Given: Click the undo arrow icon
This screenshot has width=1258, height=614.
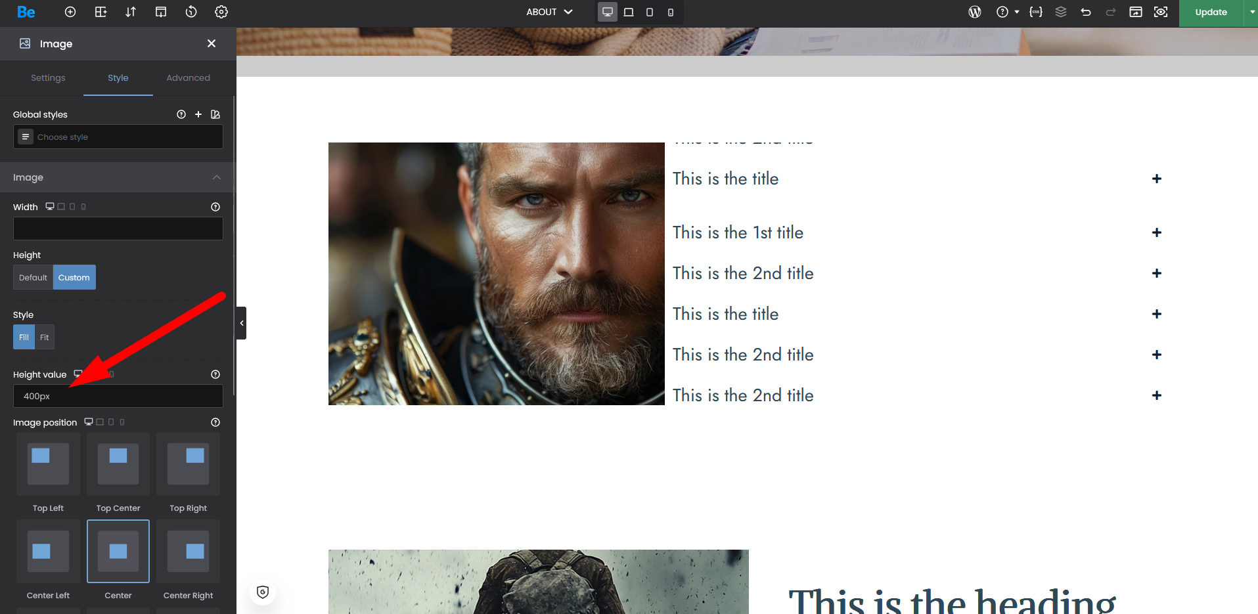Looking at the screenshot, I should point(1086,12).
